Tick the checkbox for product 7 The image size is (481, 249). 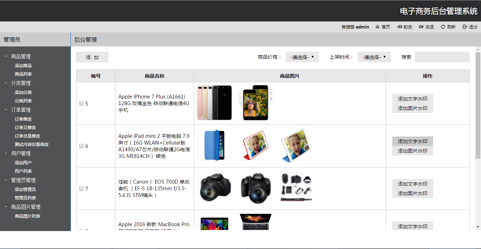click(x=81, y=189)
